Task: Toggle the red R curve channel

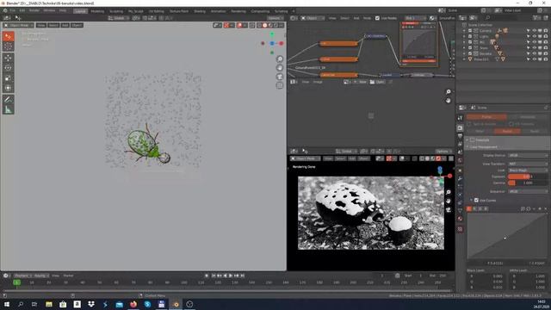Action: [x=474, y=208]
